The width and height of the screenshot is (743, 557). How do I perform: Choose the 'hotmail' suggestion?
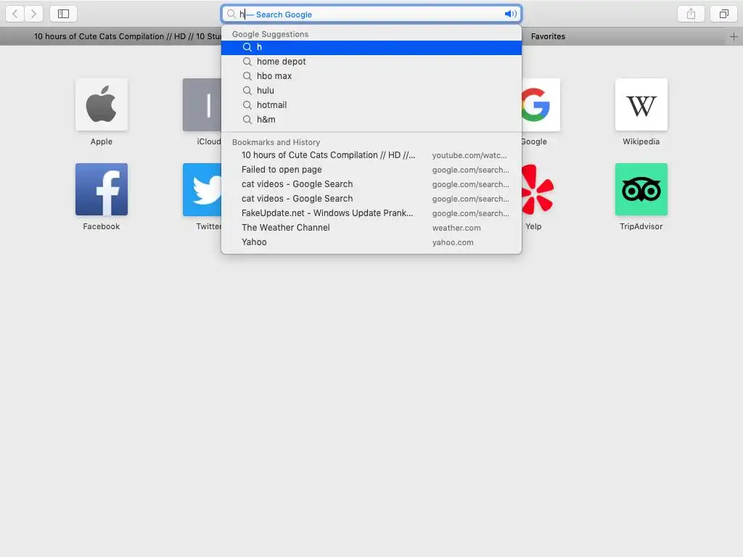point(371,105)
